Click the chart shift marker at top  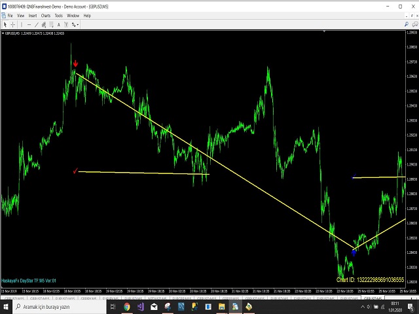pyautogui.click(x=324, y=31)
